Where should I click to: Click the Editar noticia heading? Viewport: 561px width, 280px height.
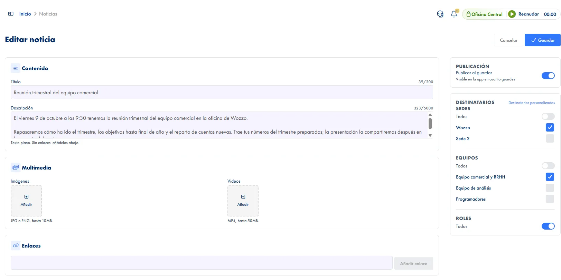[30, 39]
